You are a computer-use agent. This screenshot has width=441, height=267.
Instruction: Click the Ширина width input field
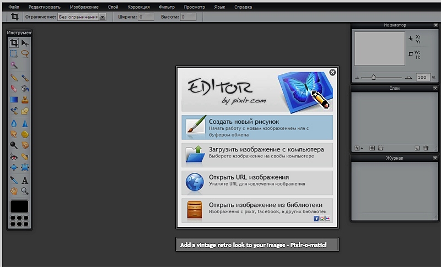coord(146,17)
